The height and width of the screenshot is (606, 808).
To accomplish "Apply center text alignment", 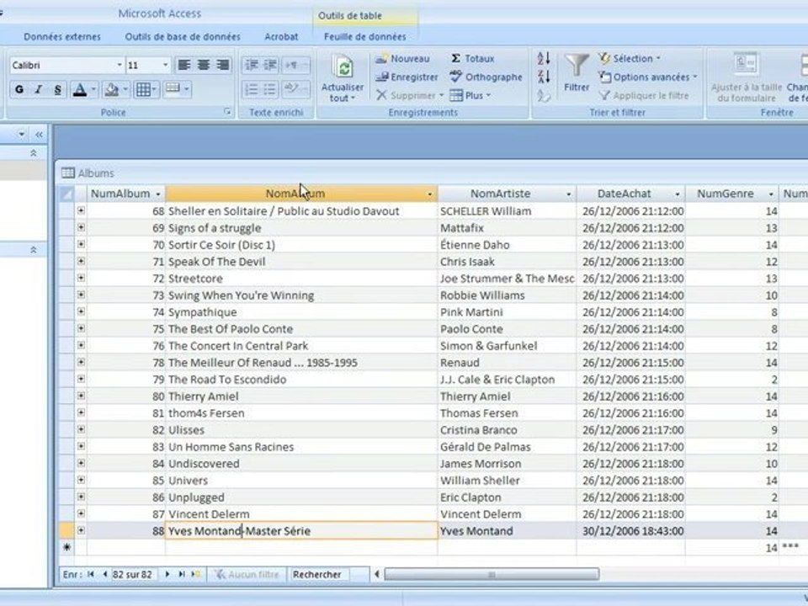I will pos(204,65).
